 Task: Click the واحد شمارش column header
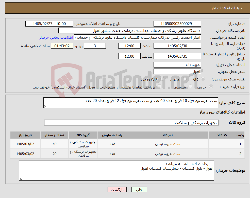pos(112,135)
